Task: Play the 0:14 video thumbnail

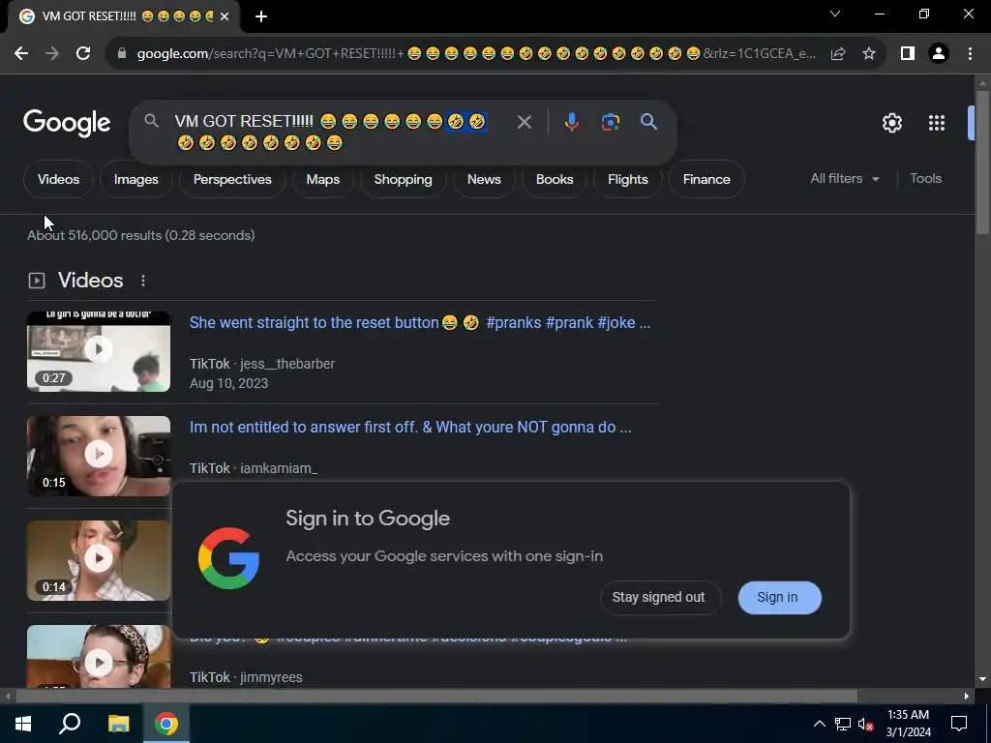Action: (x=99, y=560)
